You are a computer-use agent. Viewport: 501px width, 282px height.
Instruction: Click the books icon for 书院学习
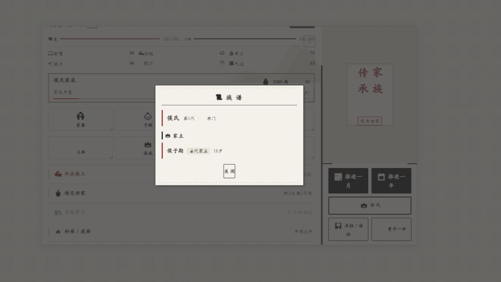[x=58, y=212]
